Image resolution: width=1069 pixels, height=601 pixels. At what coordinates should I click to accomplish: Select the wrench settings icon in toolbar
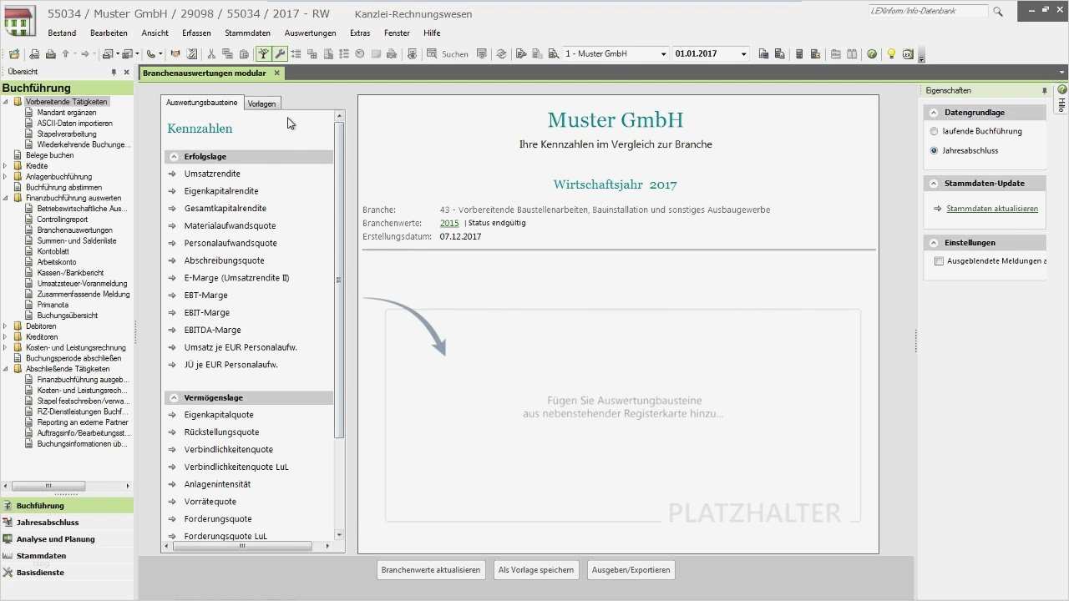point(280,54)
